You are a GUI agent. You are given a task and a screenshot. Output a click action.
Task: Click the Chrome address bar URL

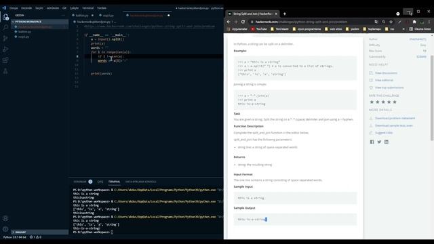[x=301, y=22]
